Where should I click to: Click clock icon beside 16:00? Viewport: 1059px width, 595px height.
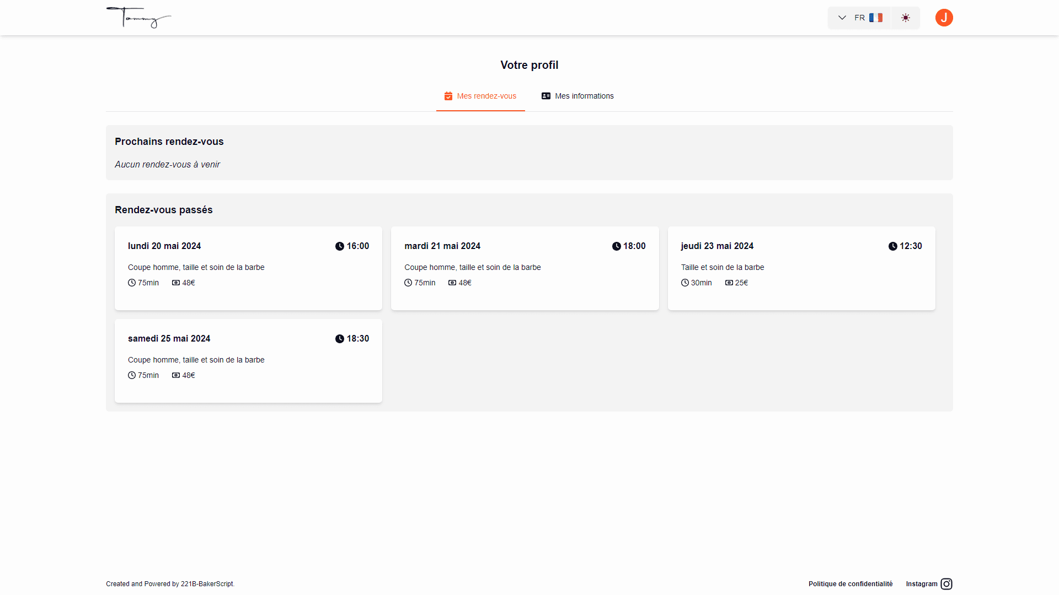[340, 246]
